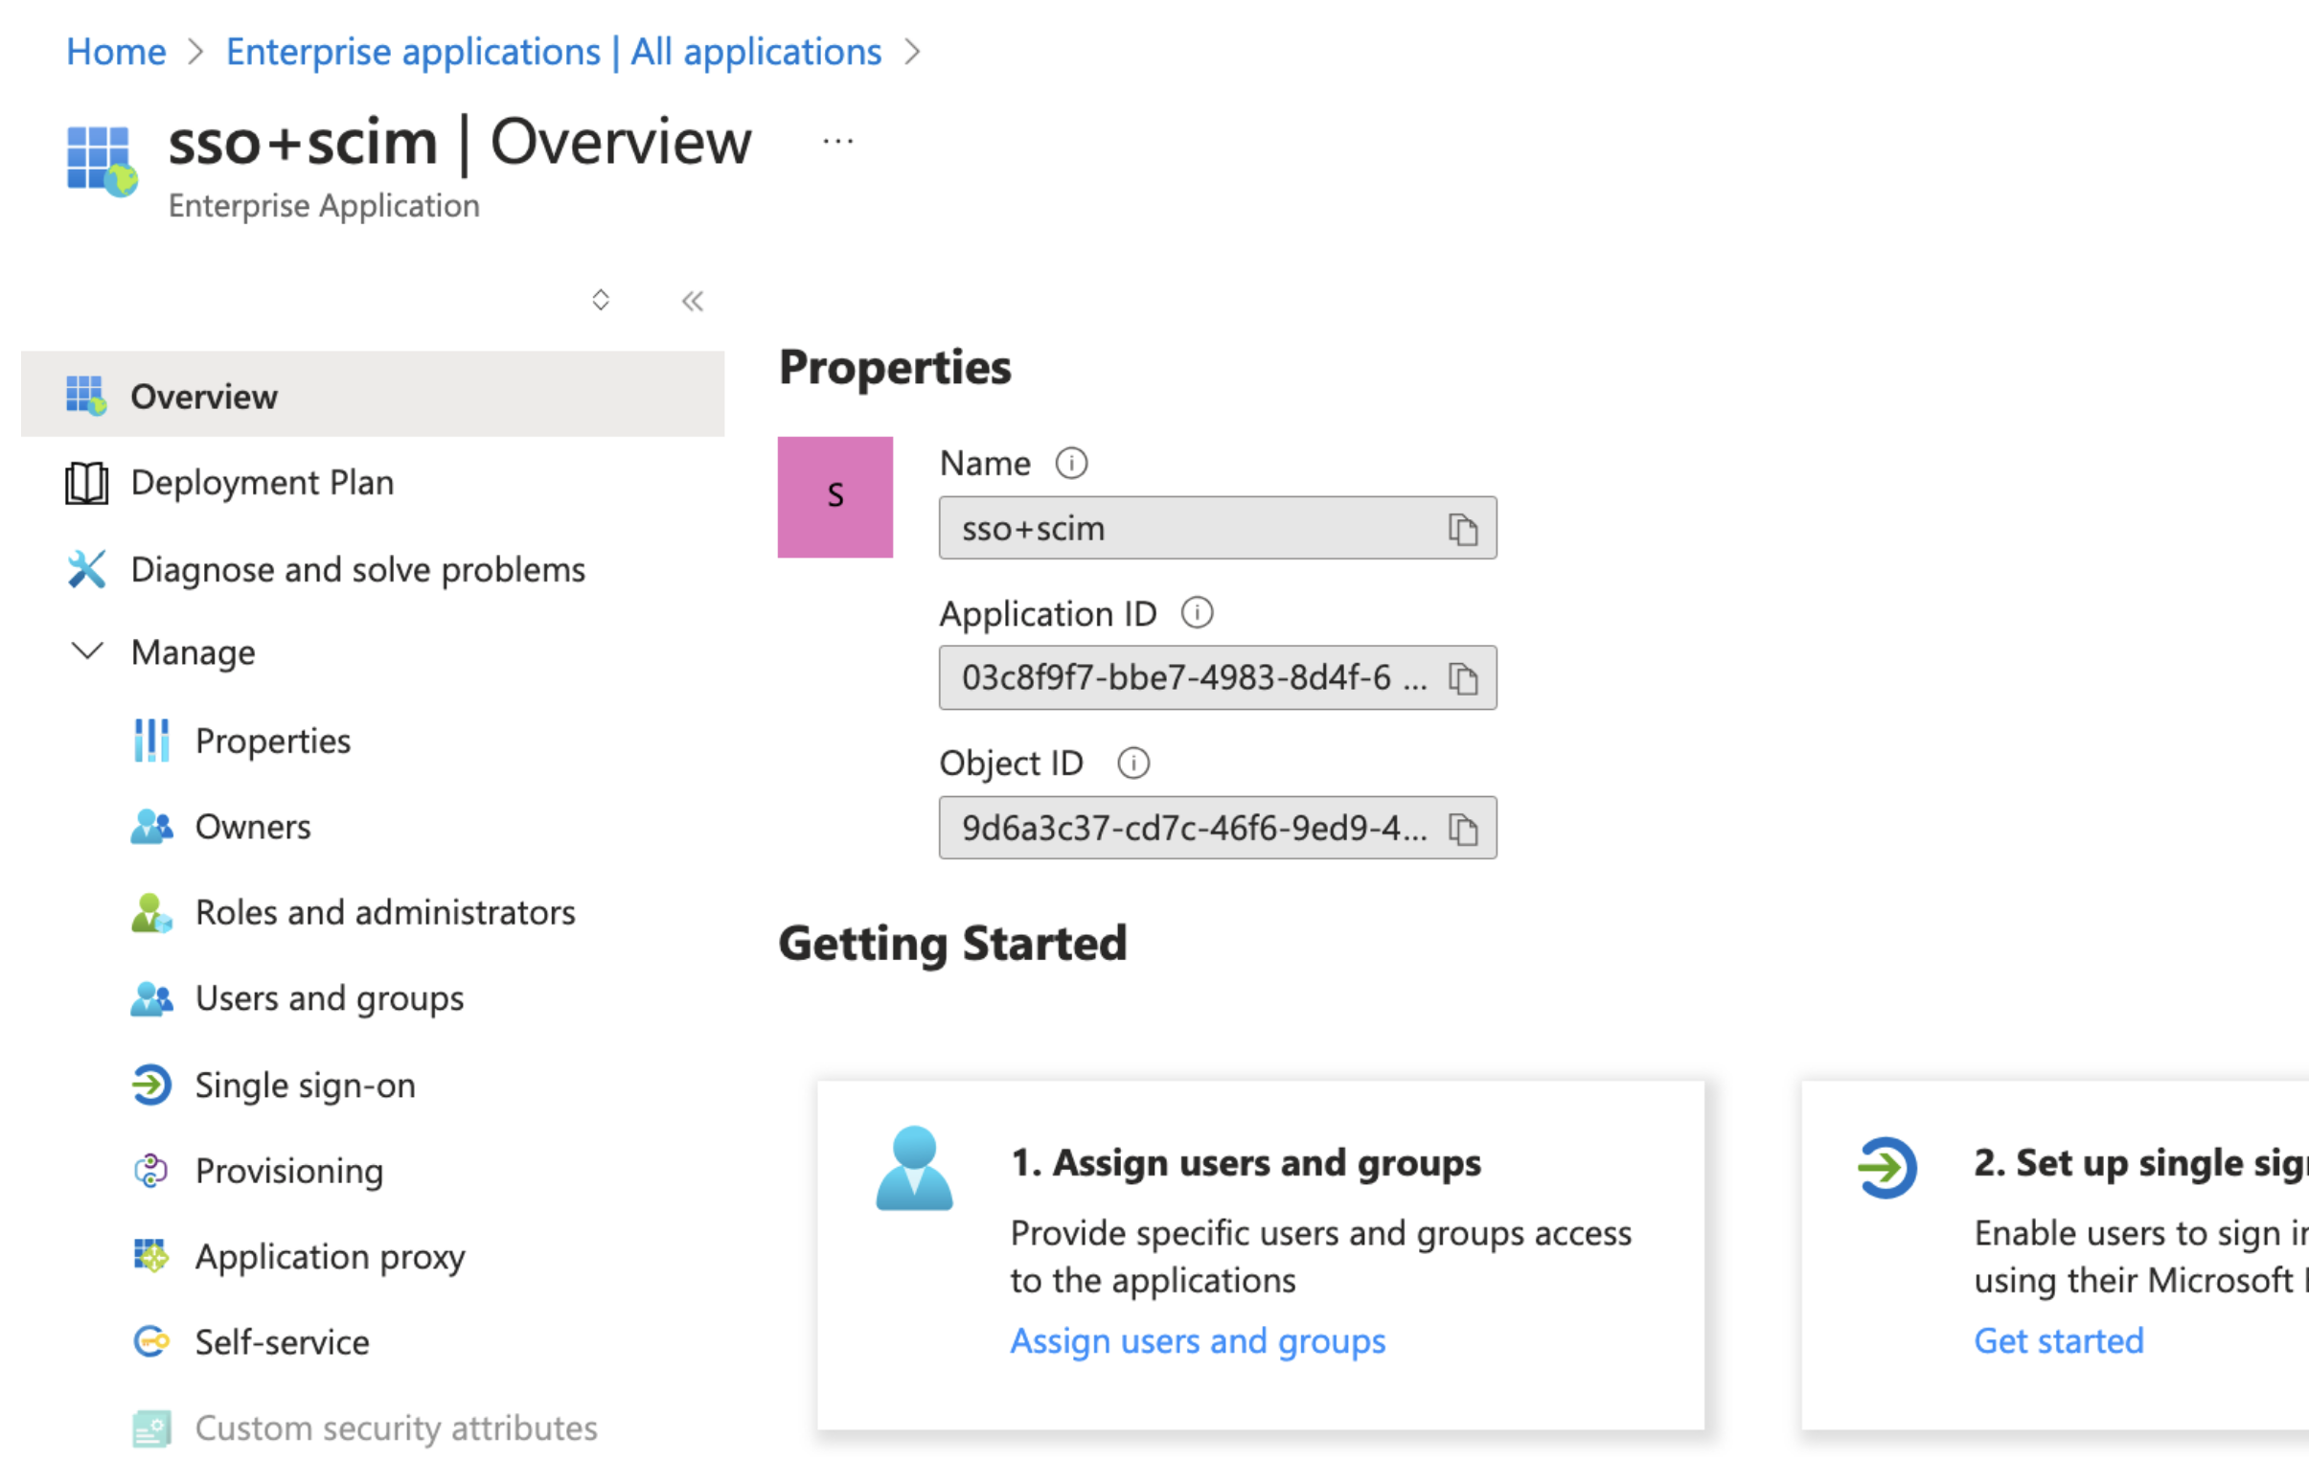Click the 'Enterprise Application' subtitle
Viewport: 2309px width, 1462px height.
(324, 206)
